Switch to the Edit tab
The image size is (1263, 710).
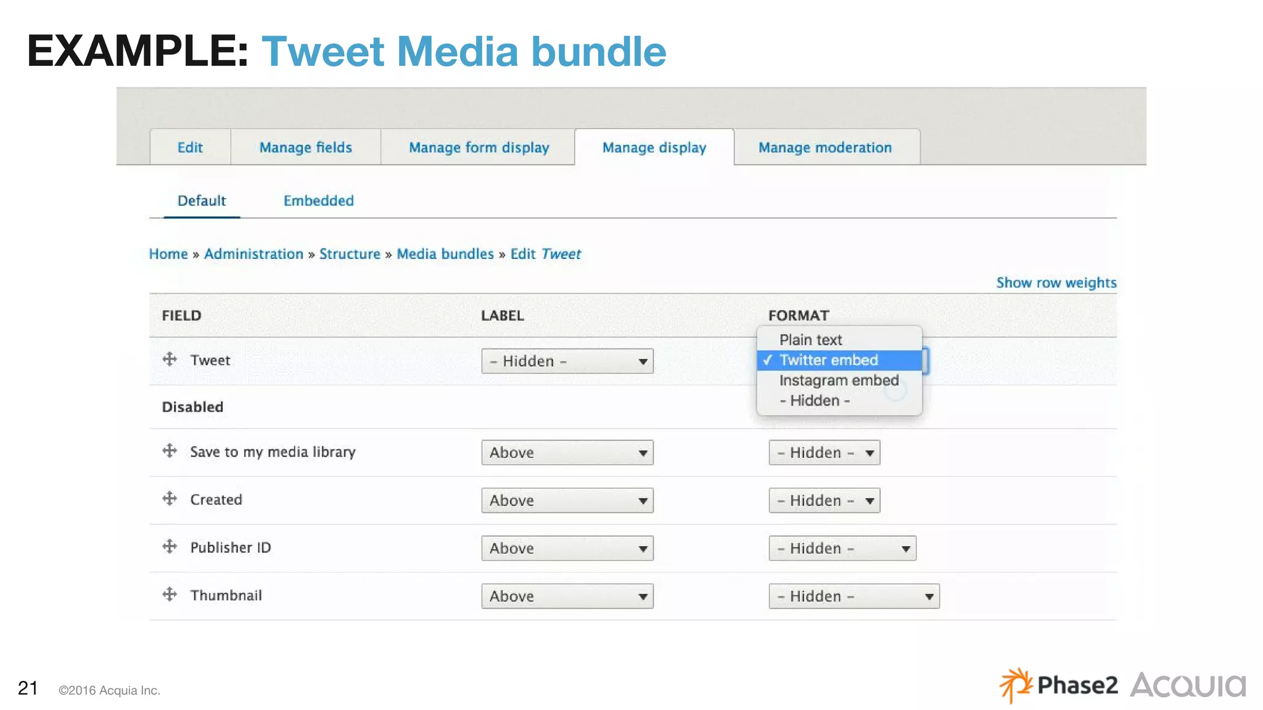190,147
